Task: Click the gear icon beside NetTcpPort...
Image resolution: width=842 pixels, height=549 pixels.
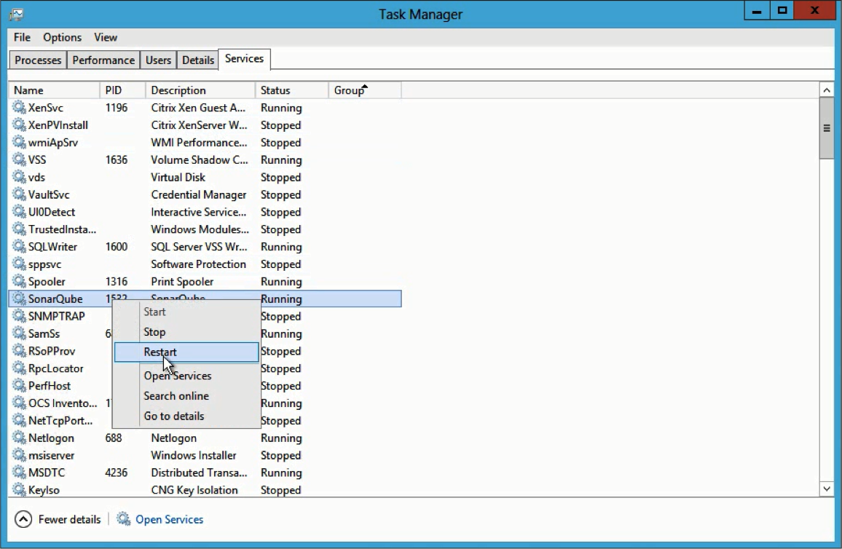Action: (x=20, y=420)
